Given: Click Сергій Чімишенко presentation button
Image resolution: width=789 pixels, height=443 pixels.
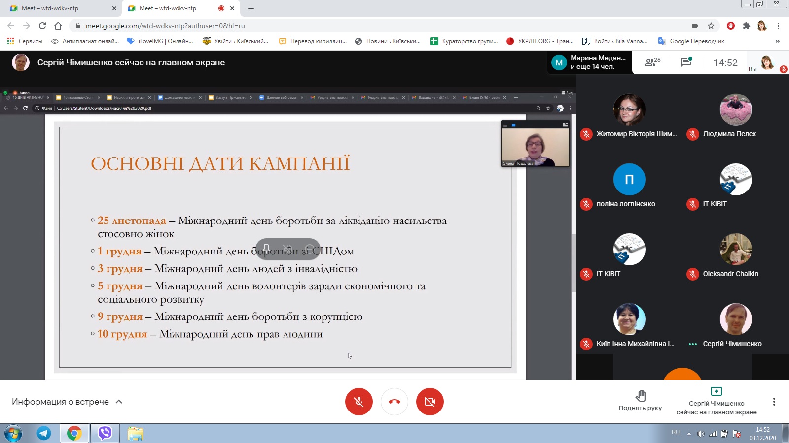Looking at the screenshot, I should coord(716,401).
